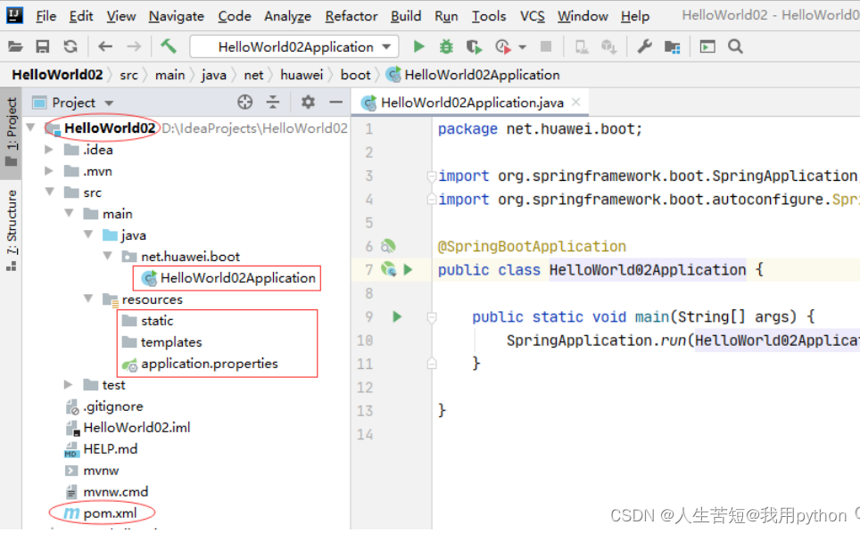Run HelloWorld02Application with green play button
This screenshot has width=860, height=533.
pos(419,46)
